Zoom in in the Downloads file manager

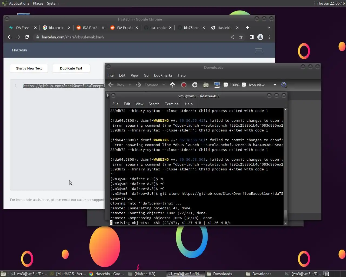244,85
